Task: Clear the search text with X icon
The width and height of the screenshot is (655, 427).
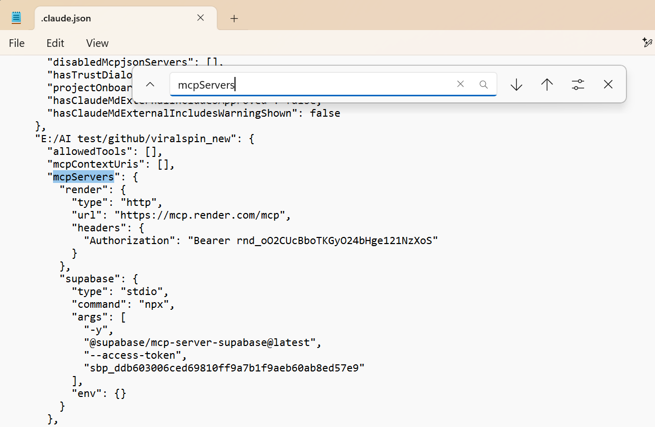Action: (x=460, y=85)
